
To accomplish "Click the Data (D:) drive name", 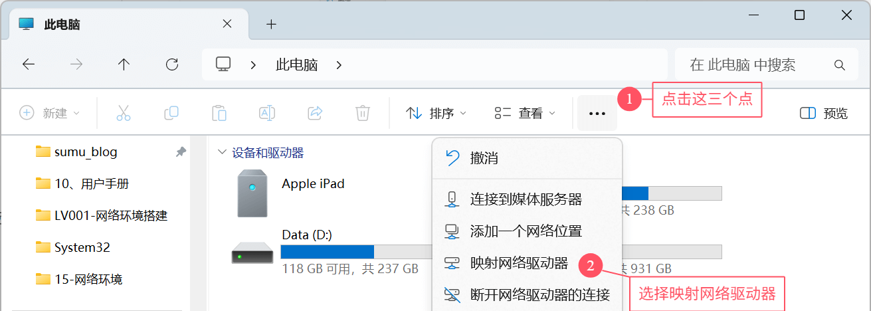I will [x=307, y=235].
